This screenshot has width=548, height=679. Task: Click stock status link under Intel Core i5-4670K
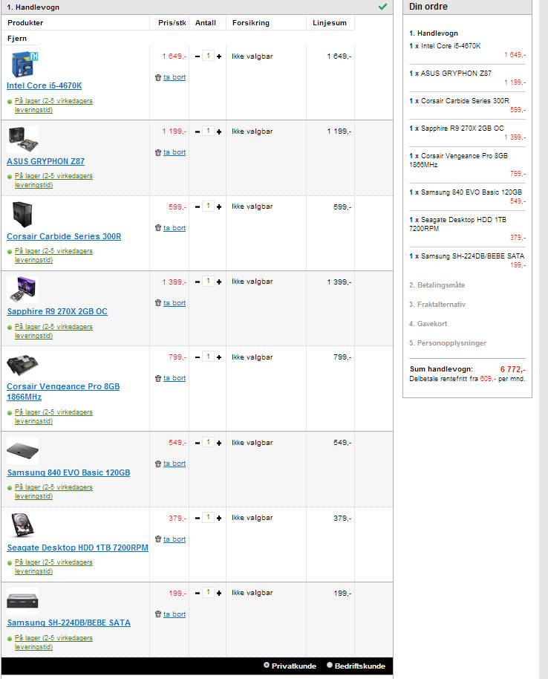pos(53,105)
